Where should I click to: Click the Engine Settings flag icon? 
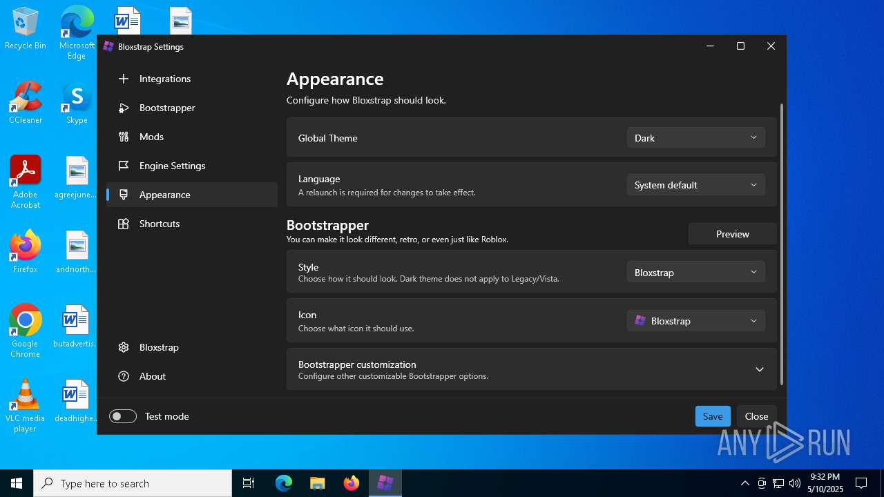[124, 166]
